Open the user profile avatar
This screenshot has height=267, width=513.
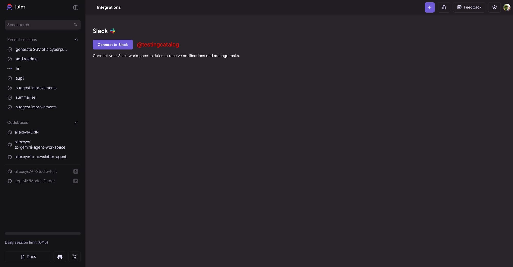(x=507, y=7)
